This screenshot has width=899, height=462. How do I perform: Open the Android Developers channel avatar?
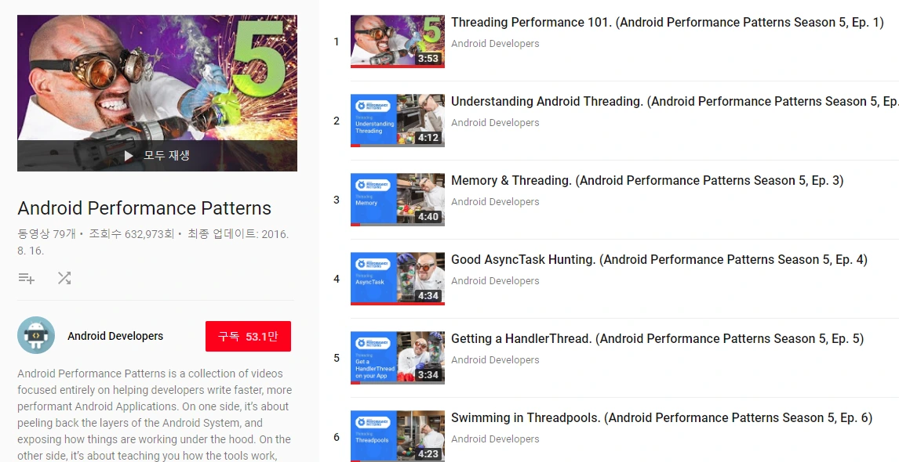pos(36,335)
